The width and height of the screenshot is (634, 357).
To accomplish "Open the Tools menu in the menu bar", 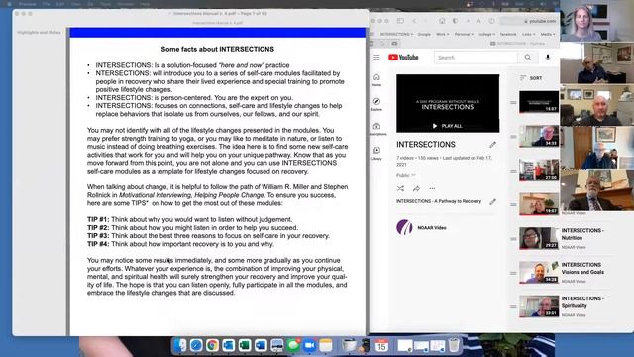I will click(106, 4).
